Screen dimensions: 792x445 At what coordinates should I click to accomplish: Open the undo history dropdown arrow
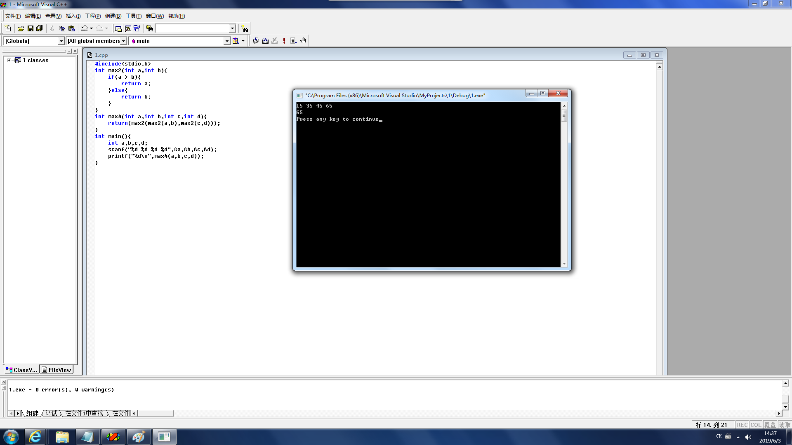click(x=91, y=28)
